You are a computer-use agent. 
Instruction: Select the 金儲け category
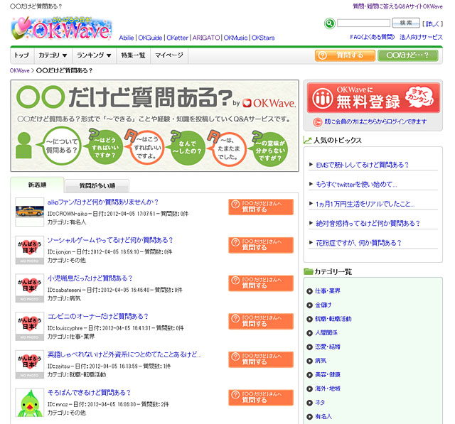(x=323, y=305)
